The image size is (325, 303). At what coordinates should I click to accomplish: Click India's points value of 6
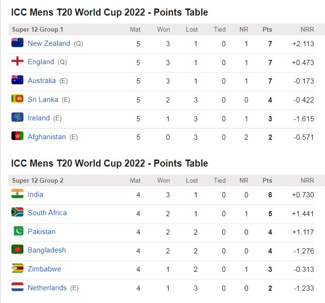click(x=270, y=194)
